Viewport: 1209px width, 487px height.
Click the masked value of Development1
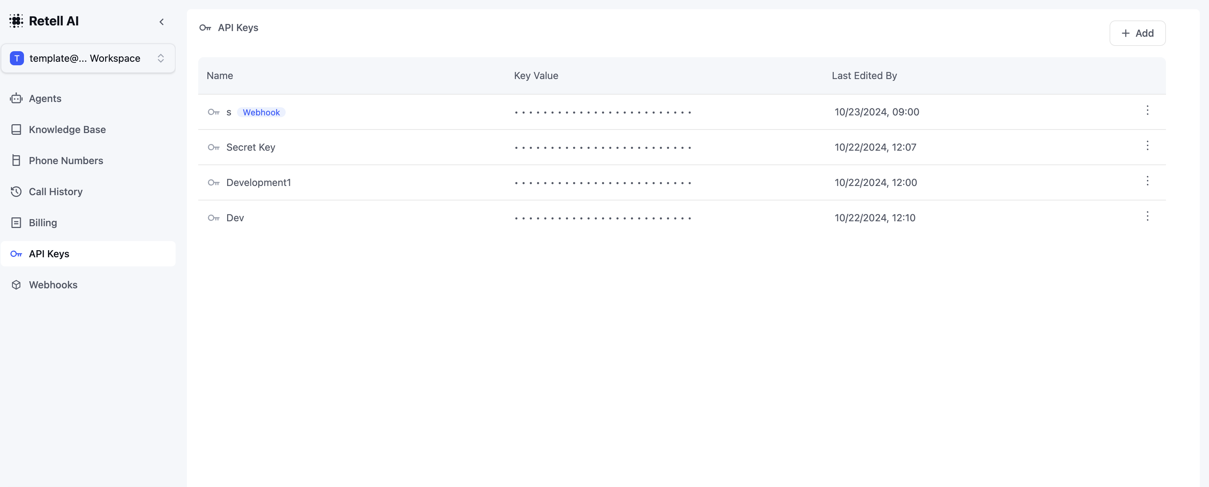click(x=603, y=183)
